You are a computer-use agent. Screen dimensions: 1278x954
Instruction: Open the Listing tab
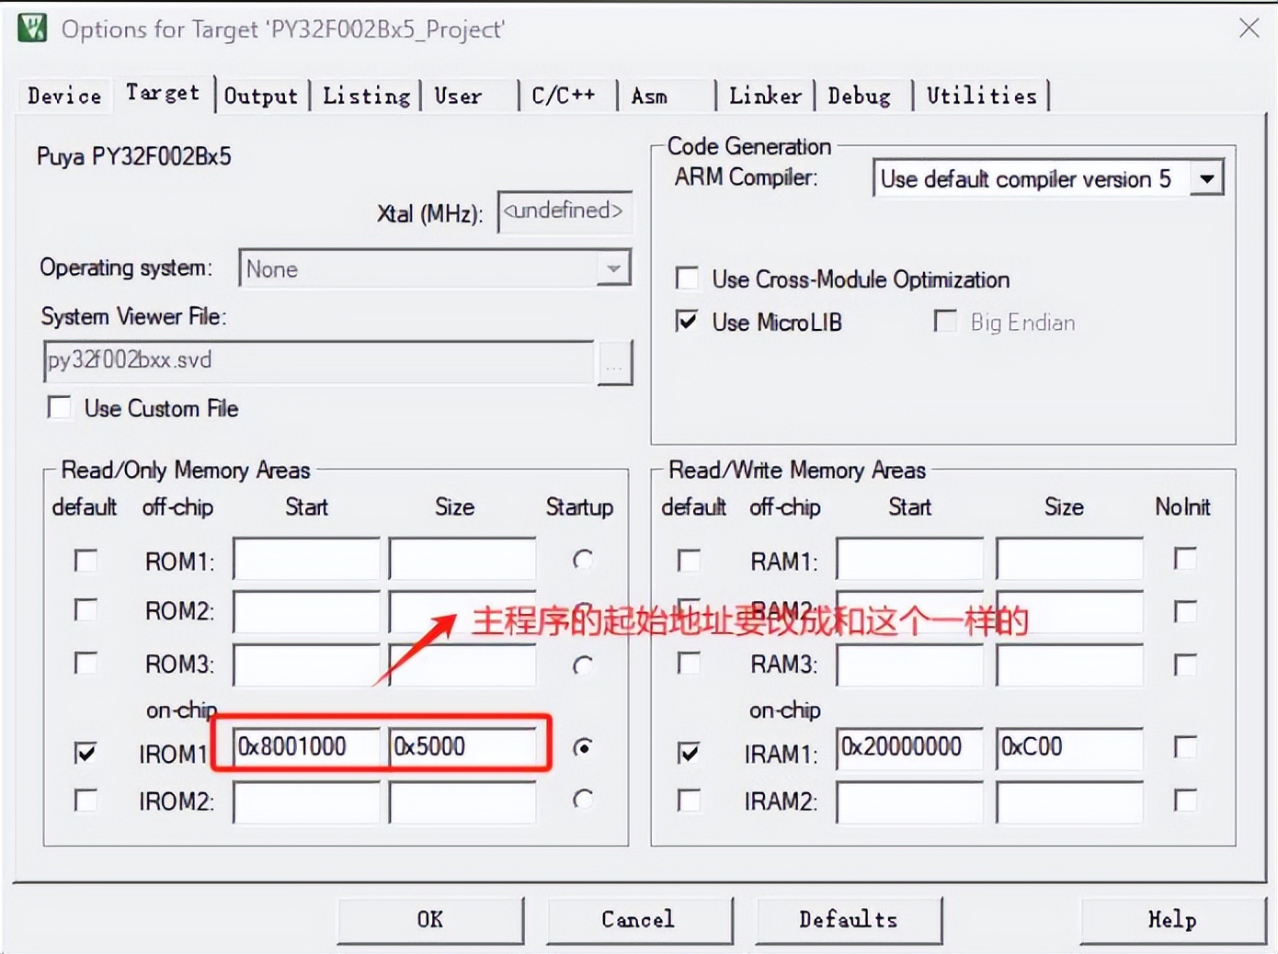pyautogui.click(x=366, y=96)
